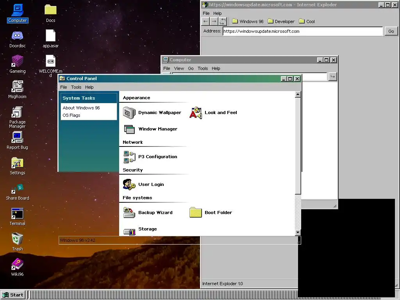Launch the Gameing shortcut
Image resolution: width=400 pixels, height=300 pixels.
tap(17, 64)
